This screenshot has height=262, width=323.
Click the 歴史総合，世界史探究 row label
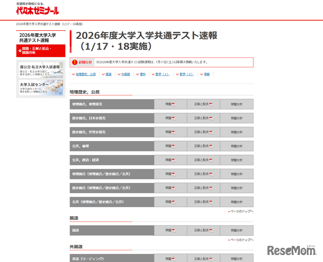point(112,132)
